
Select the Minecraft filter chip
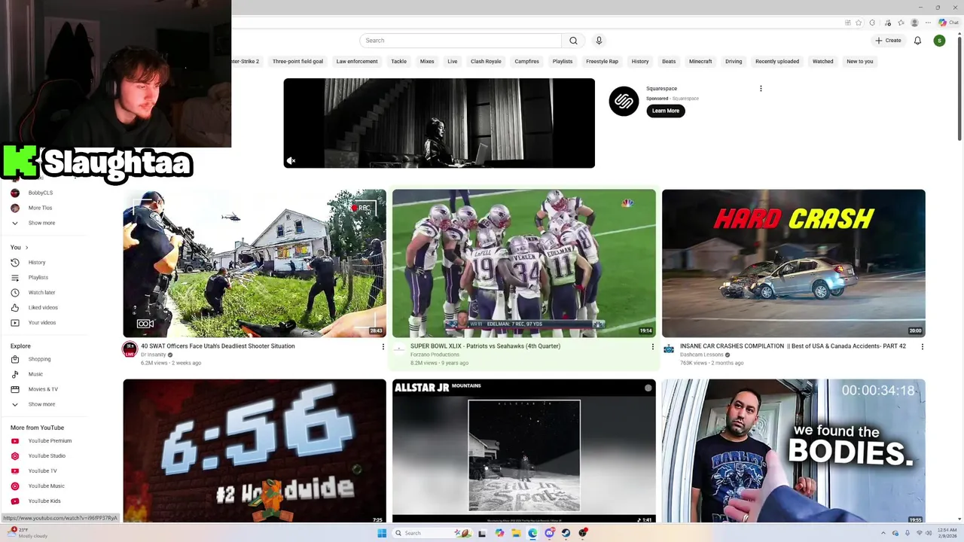[x=700, y=62]
